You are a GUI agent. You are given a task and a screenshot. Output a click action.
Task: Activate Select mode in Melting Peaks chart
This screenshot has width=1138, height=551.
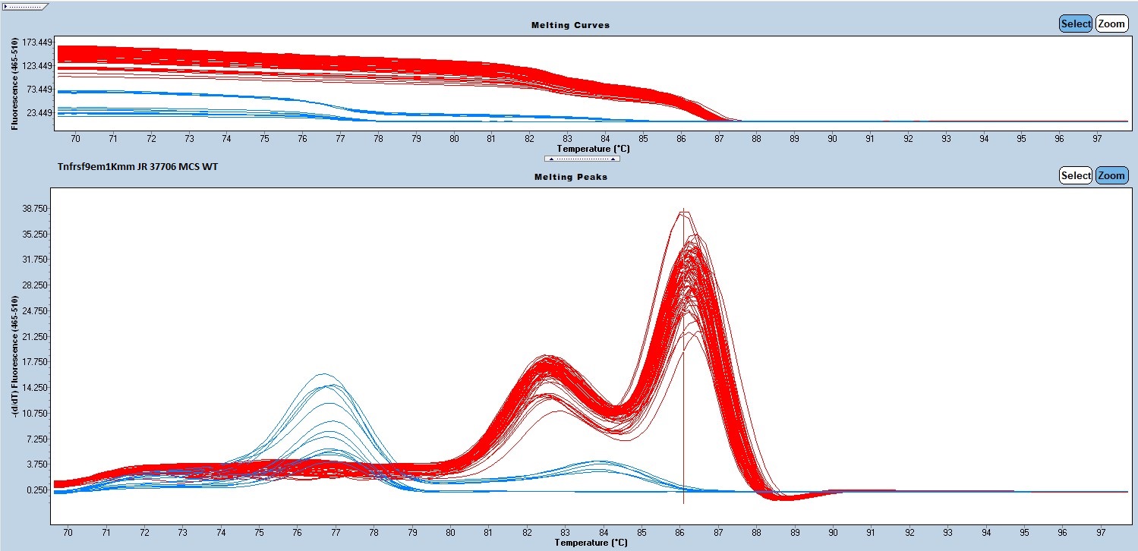coord(1075,175)
